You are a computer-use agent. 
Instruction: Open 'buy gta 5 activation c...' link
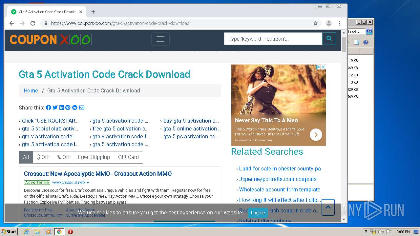tap(191, 121)
